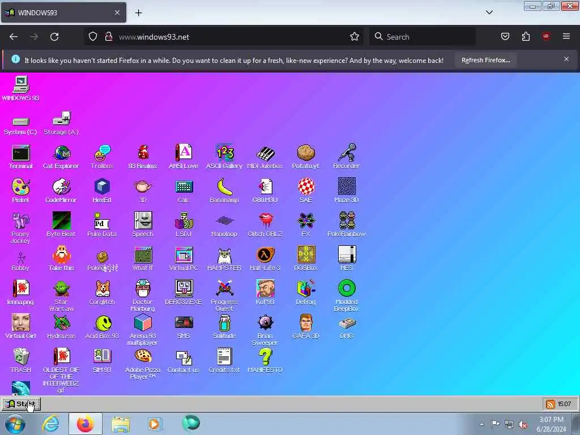Click the Refresh Firefox... button
The height and width of the screenshot is (435, 580).
point(485,60)
